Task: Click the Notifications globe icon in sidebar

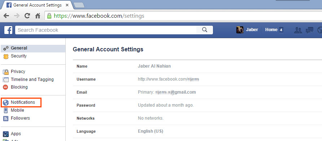Action: (6, 102)
